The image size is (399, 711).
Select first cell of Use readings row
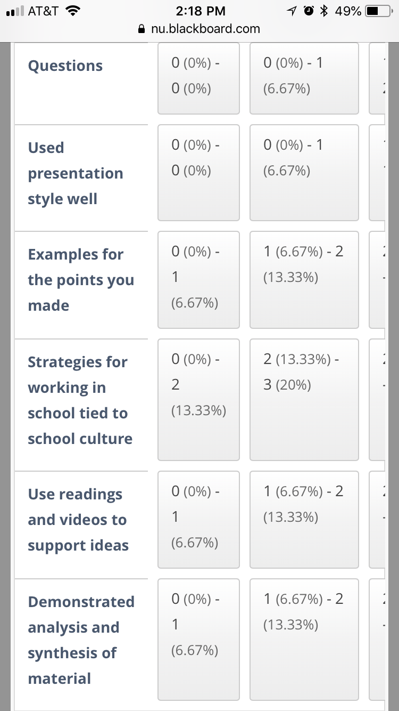198,520
